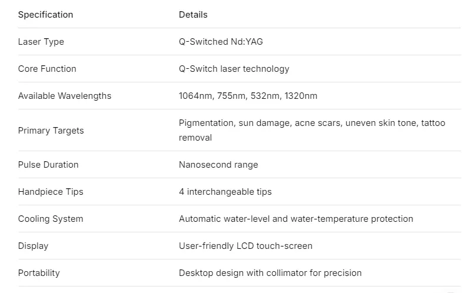Screen dimensions: 462x293
Task: Click the Q-Switched Nd:YAG value
Action: (221, 42)
